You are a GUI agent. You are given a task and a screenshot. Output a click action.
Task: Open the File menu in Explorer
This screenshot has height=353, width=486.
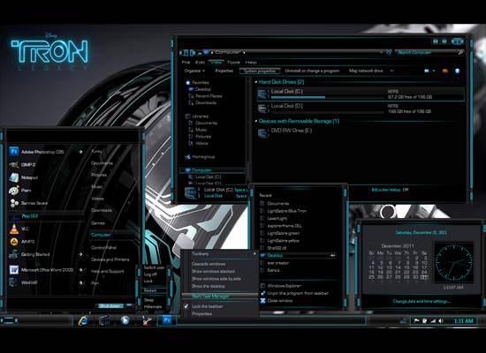(186, 63)
